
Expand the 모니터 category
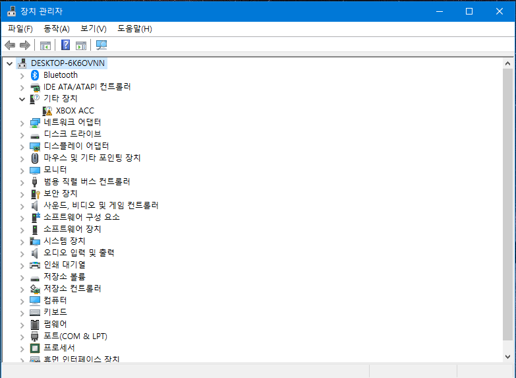[22, 171]
